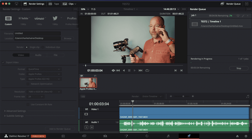The height and width of the screenshot is (139, 252).
Task: Go to the previous clip marker icon
Action: pos(181,70)
